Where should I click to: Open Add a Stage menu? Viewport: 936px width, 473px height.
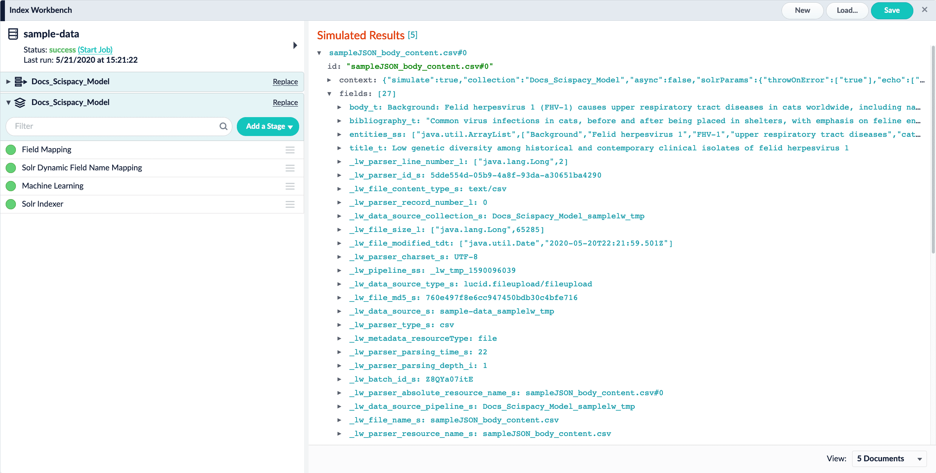268,127
